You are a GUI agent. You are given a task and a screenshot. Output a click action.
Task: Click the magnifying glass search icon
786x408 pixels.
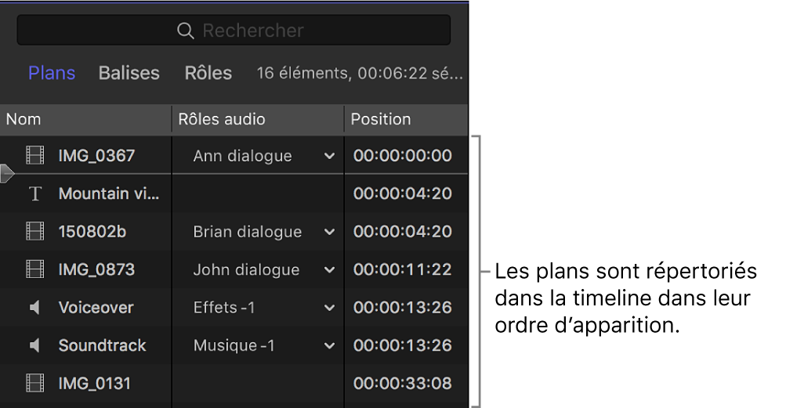[185, 31]
